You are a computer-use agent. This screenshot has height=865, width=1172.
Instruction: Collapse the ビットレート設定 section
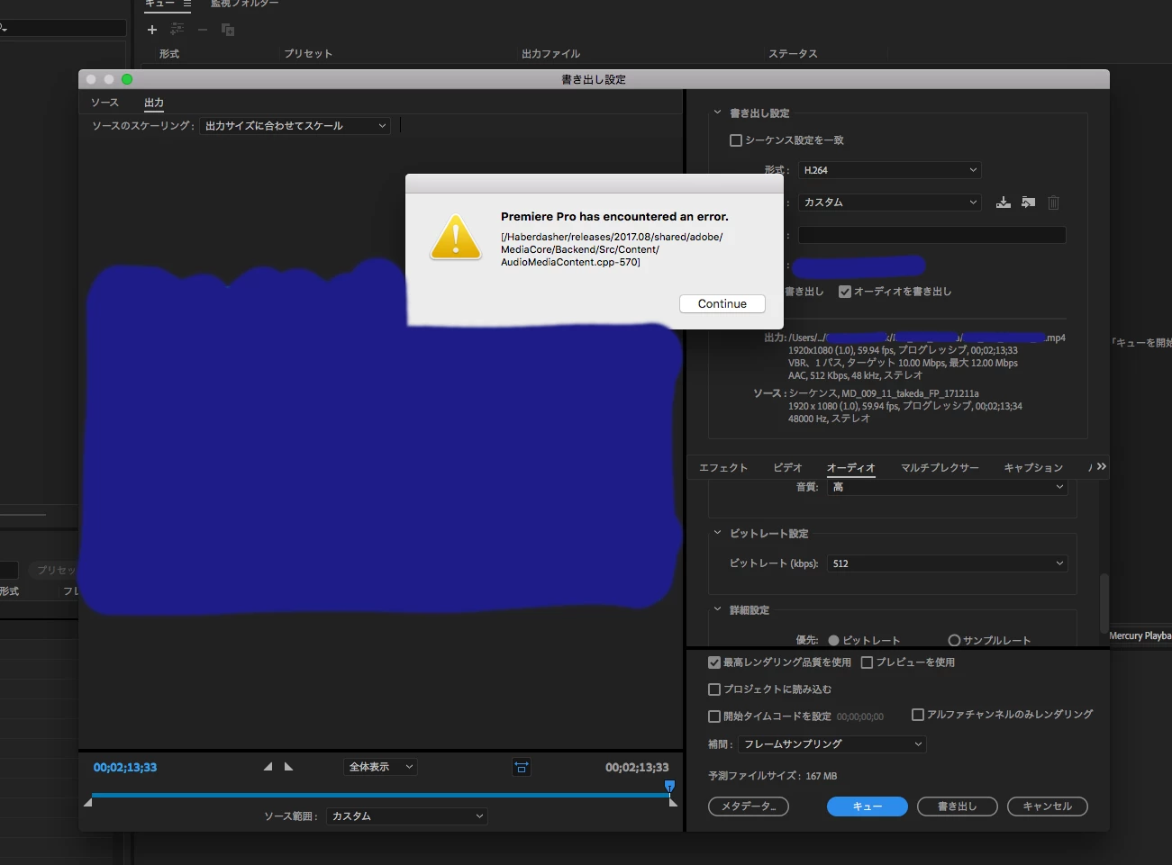[717, 533]
